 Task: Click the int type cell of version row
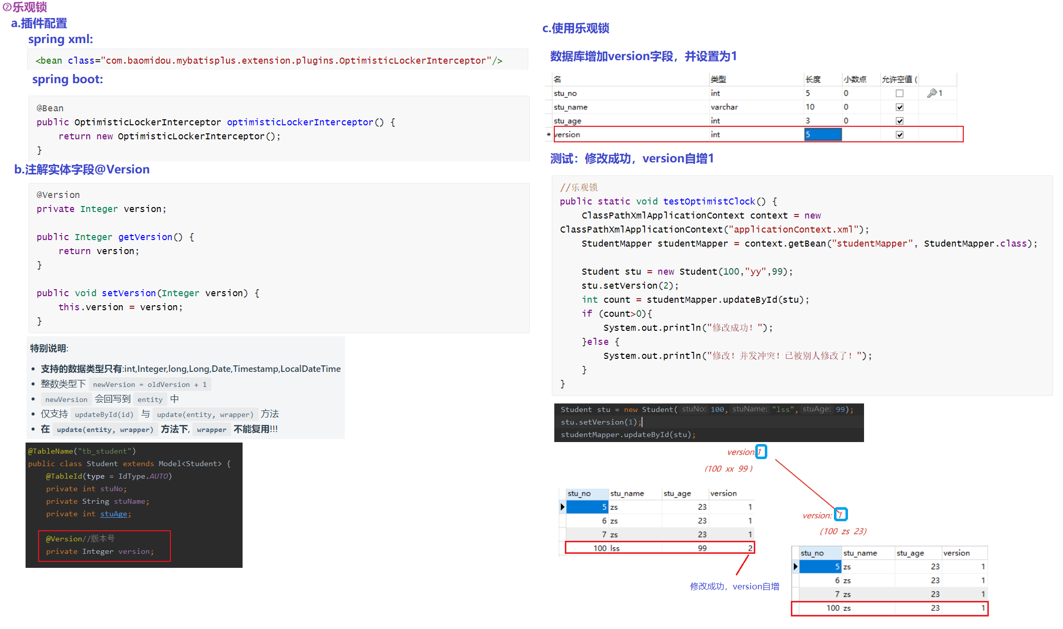coord(715,135)
